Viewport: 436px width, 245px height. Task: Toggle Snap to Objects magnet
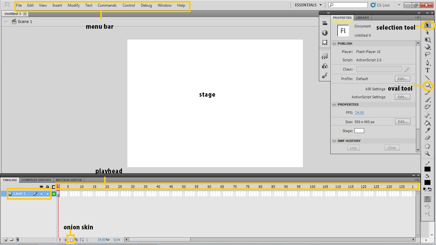pyautogui.click(x=428, y=199)
